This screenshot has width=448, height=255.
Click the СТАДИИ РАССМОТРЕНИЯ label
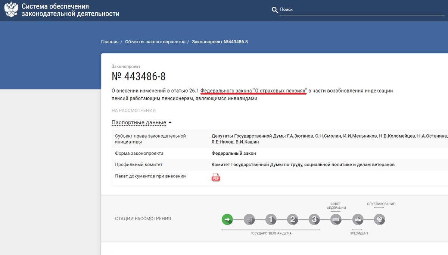point(143,219)
